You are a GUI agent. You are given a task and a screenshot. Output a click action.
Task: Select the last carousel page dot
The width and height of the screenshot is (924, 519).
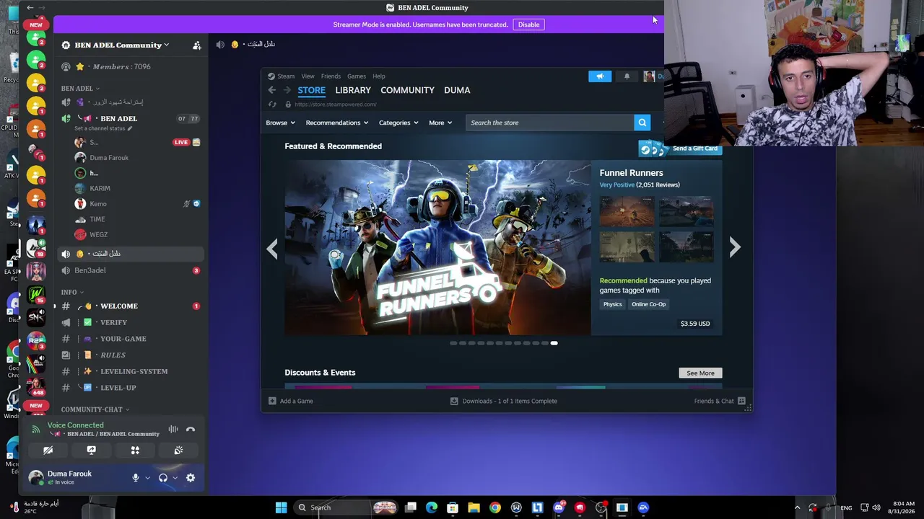tap(554, 343)
